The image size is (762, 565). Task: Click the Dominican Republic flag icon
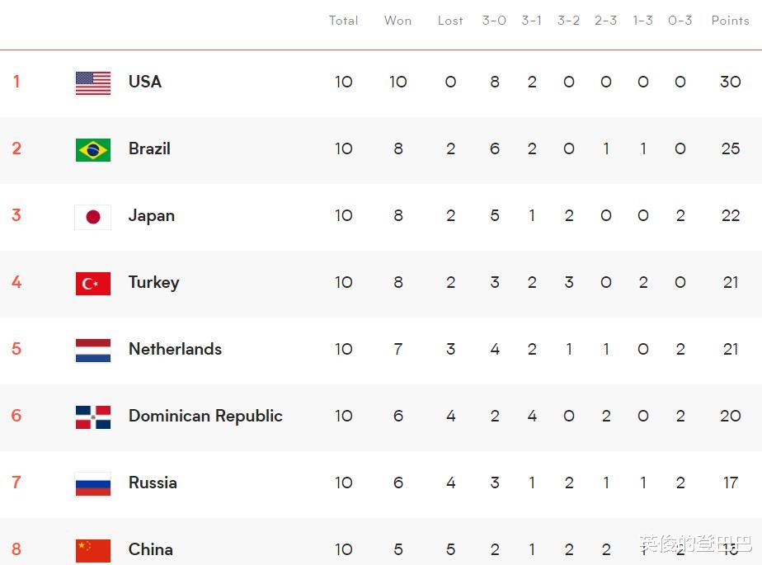[x=93, y=417]
